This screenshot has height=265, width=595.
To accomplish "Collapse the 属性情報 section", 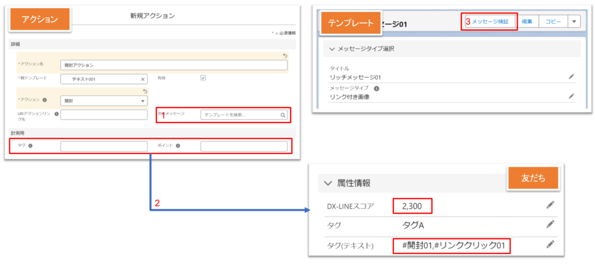I will (327, 183).
